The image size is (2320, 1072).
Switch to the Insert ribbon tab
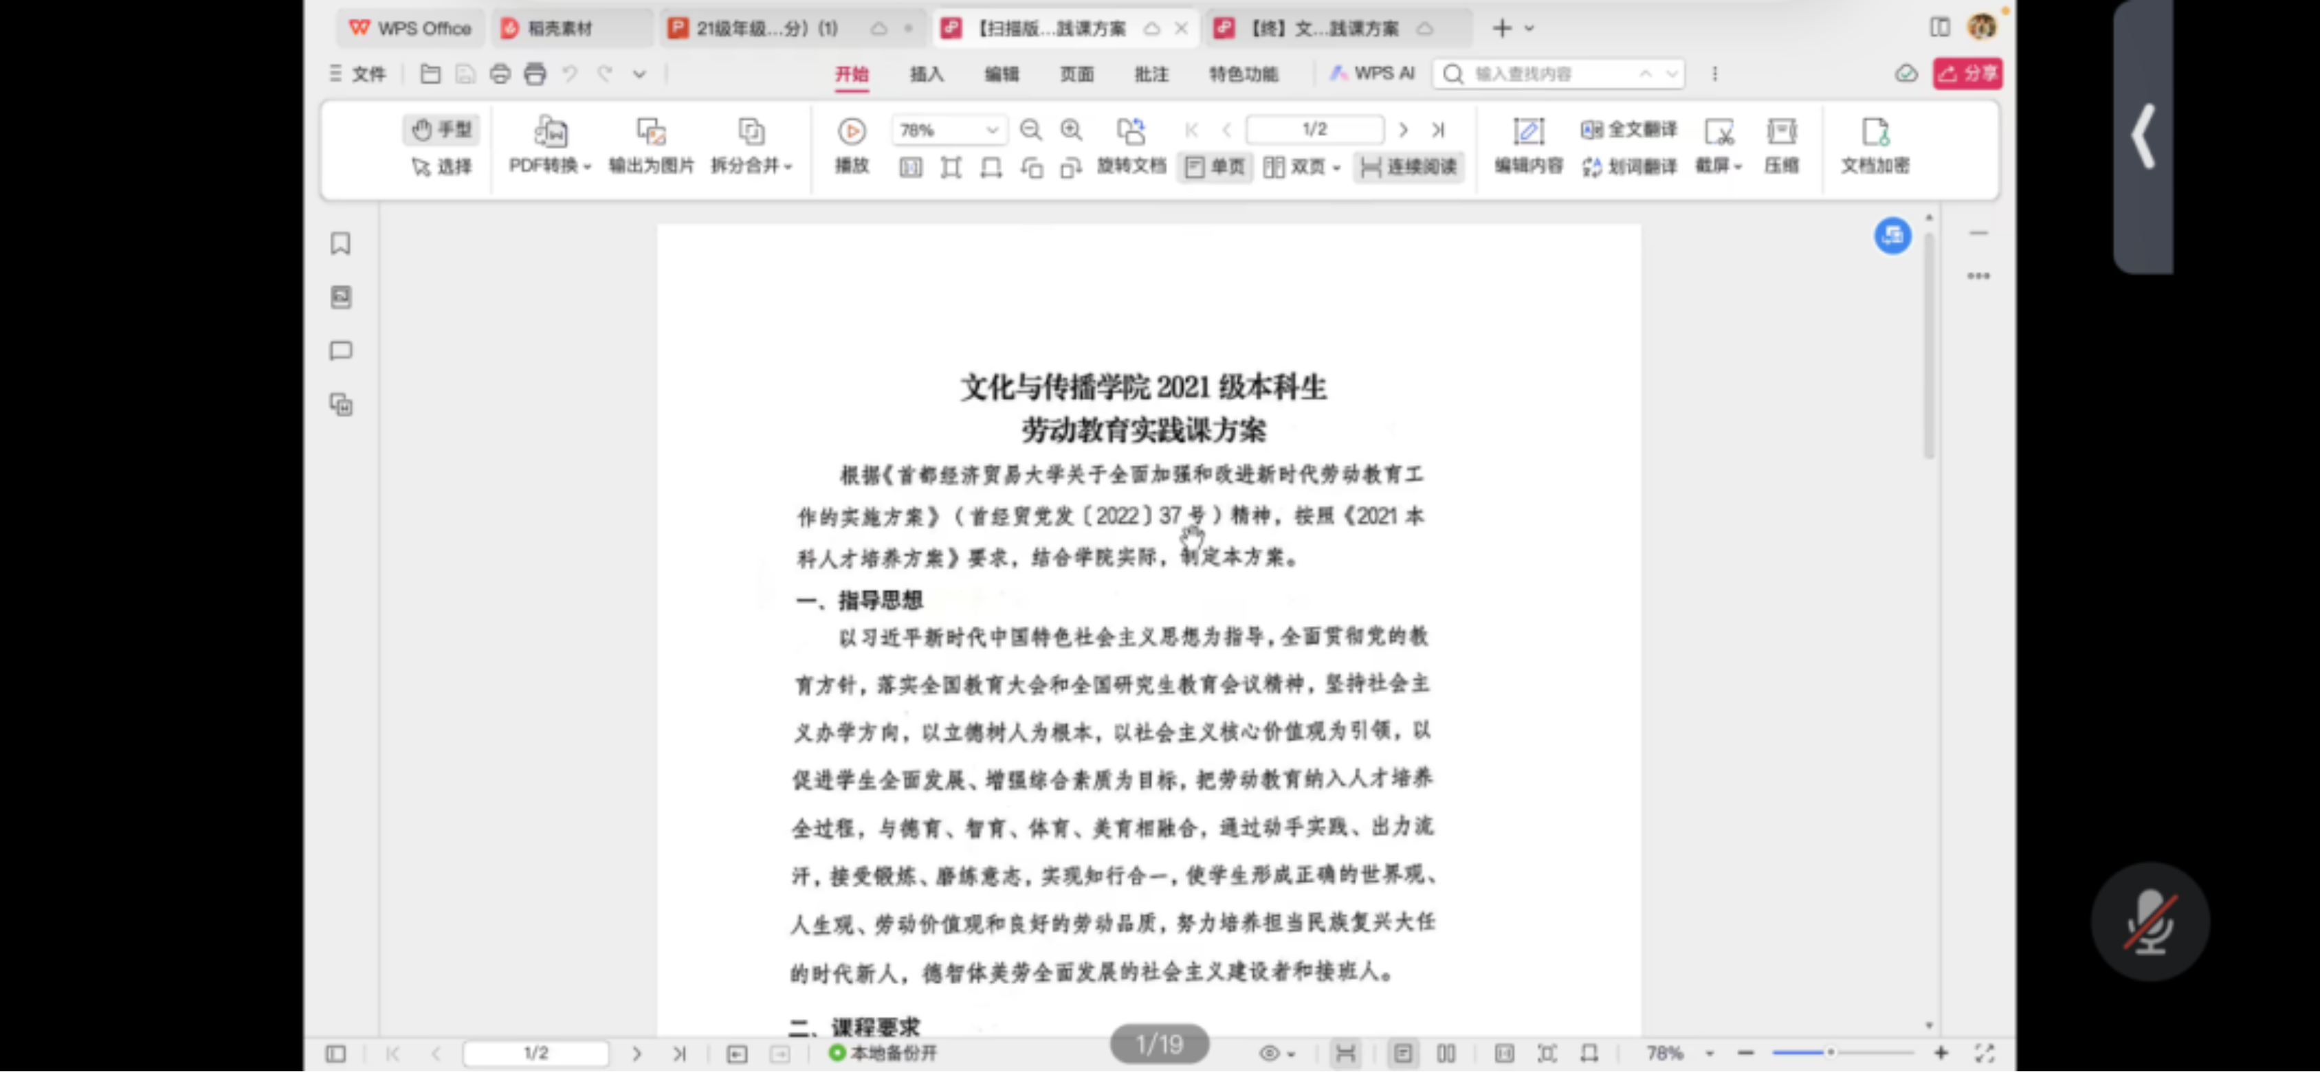click(926, 74)
